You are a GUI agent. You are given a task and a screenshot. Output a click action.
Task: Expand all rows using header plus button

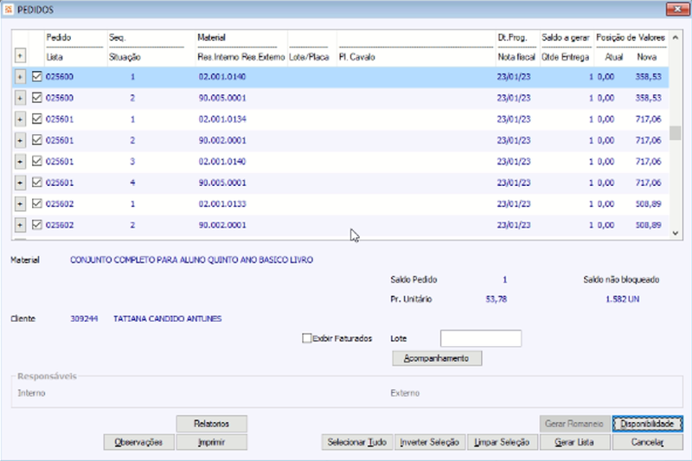[20, 55]
